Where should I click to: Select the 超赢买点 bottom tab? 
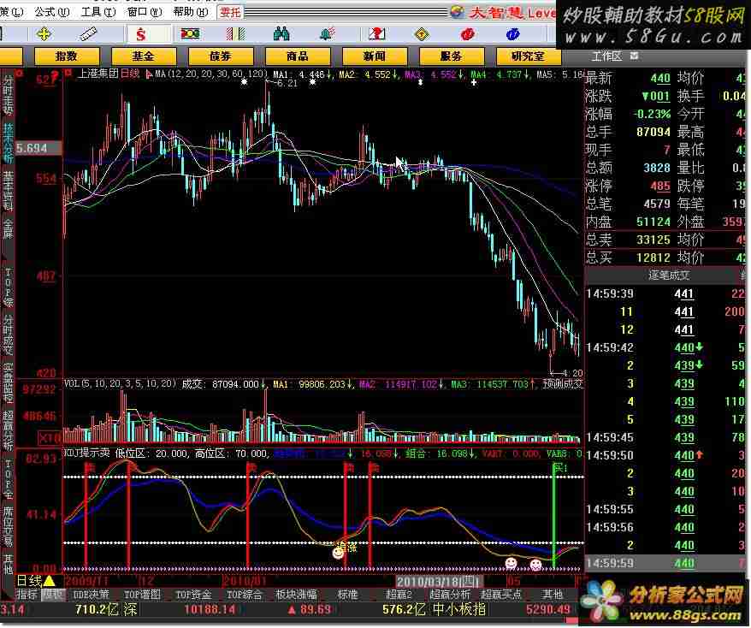click(x=500, y=595)
